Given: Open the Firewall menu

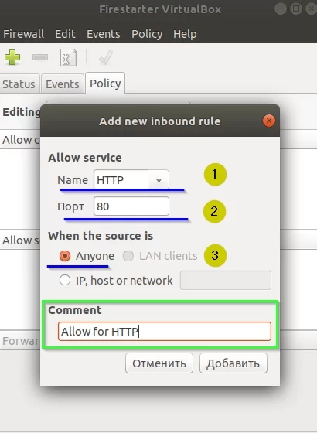Looking at the screenshot, I should 23,34.
